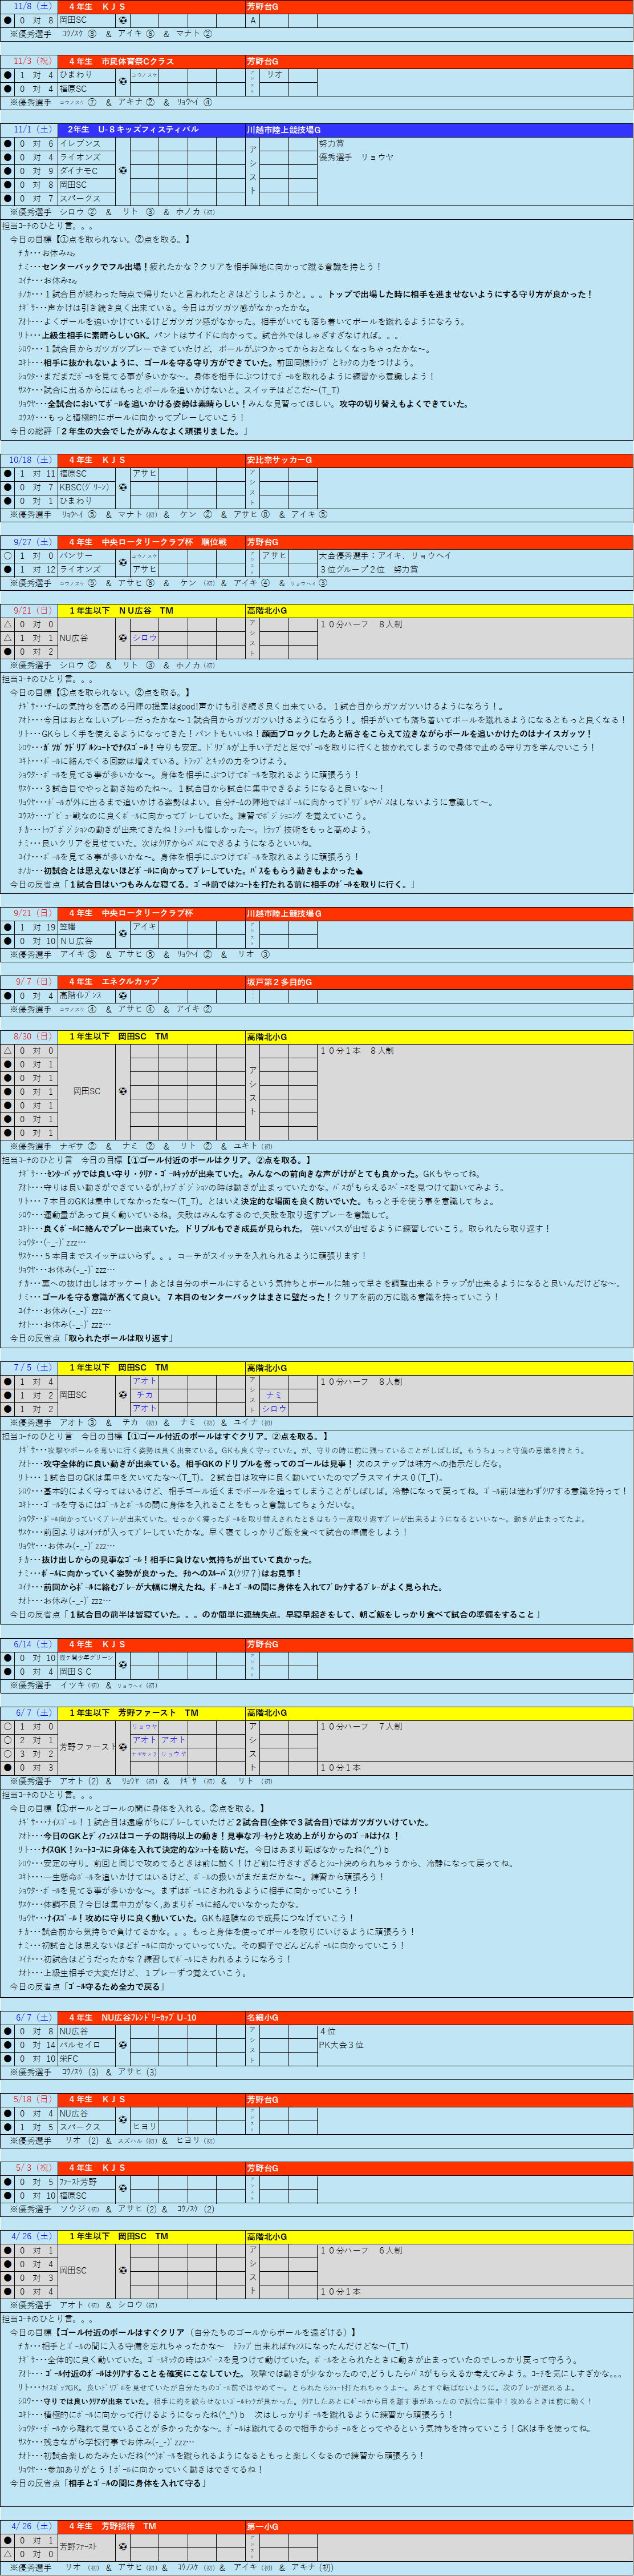Click the white win circle beside パンサー result
The height and width of the screenshot is (2576, 634).
coord(8,555)
